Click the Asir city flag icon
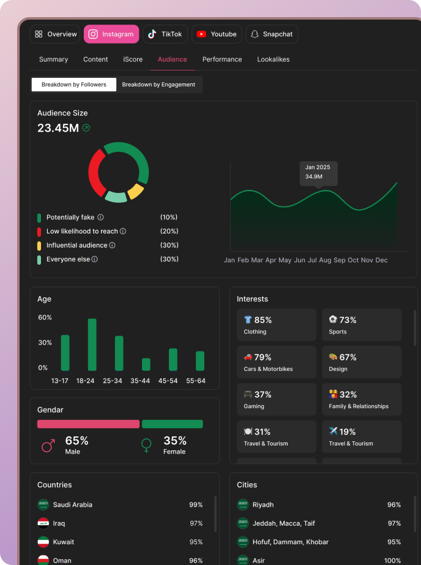The height and width of the screenshot is (565, 421). [243, 560]
